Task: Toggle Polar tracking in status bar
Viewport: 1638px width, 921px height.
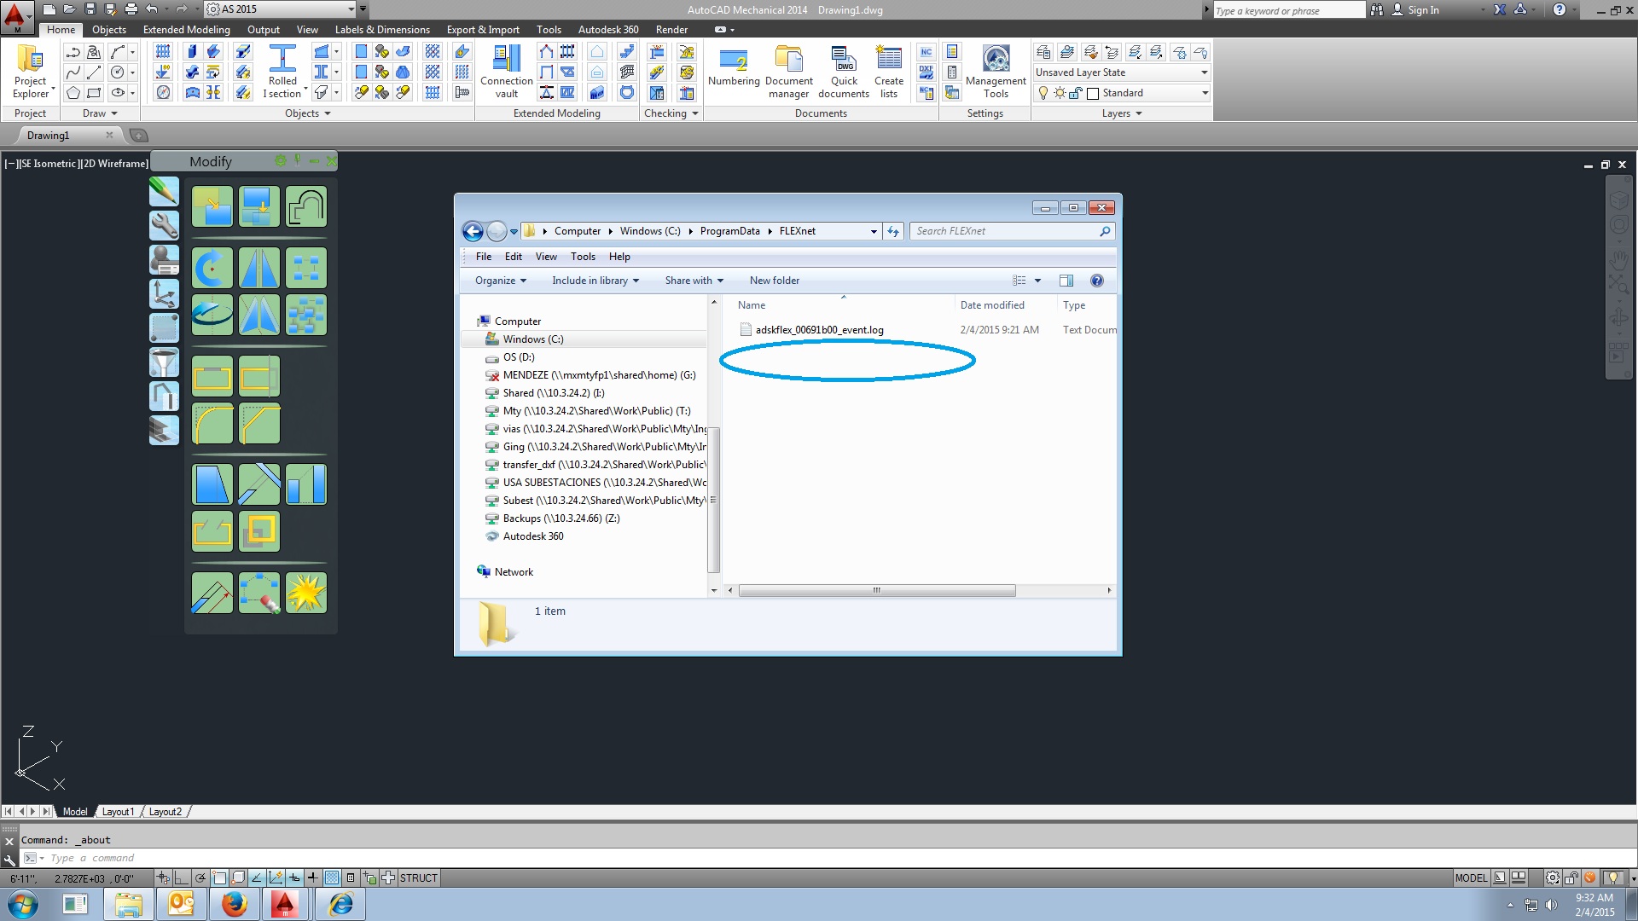Action: pyautogui.click(x=200, y=878)
